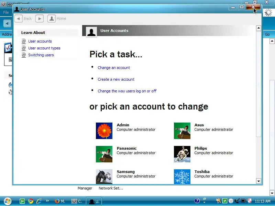The image size is (275, 206).
Task: Minimize the User Accounts window
Action: [x=233, y=7]
